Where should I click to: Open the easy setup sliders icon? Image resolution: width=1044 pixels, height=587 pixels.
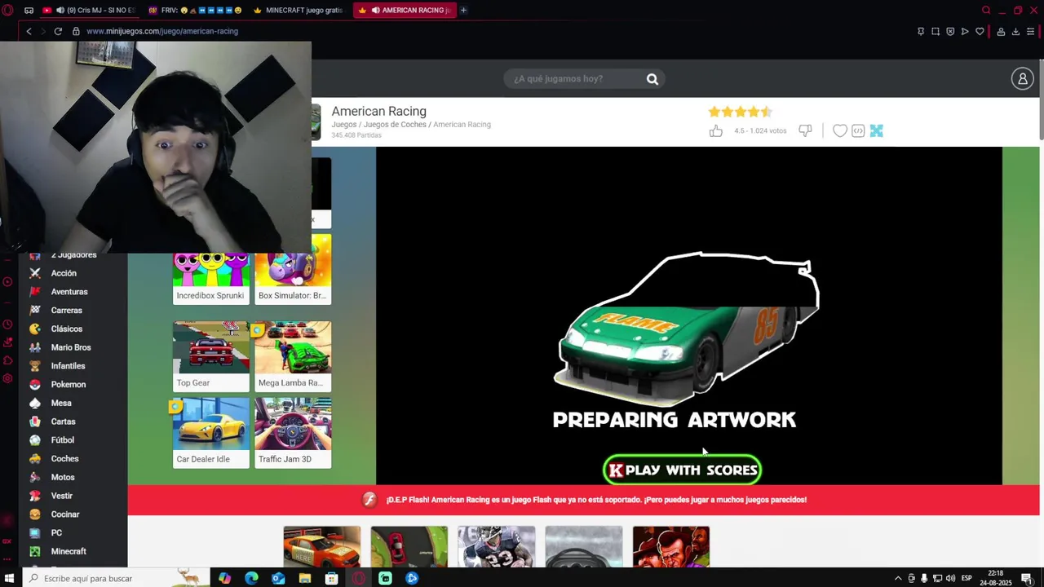1030,31
